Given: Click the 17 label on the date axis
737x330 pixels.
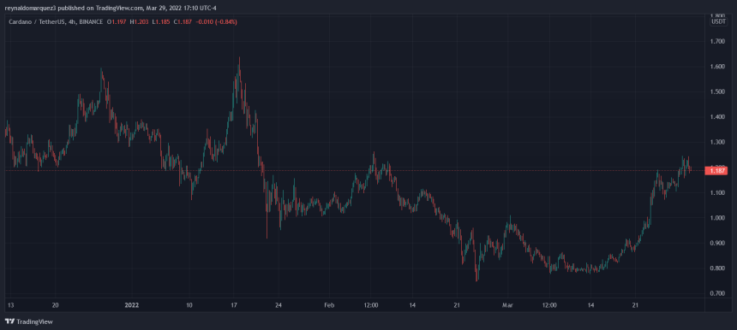Looking at the screenshot, I should pyautogui.click(x=234, y=305).
